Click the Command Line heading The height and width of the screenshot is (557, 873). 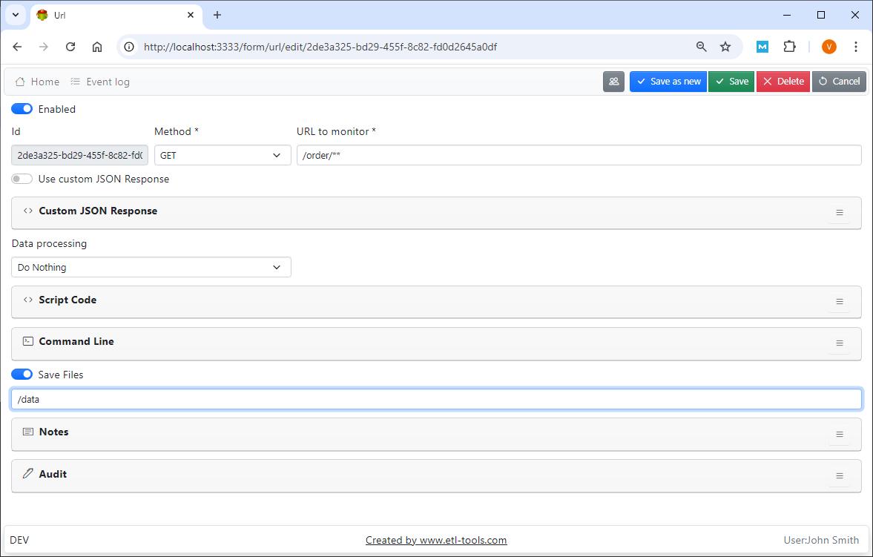[76, 341]
